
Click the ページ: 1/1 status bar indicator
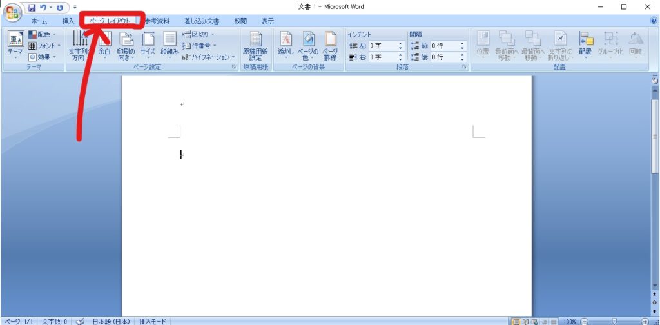19,322
